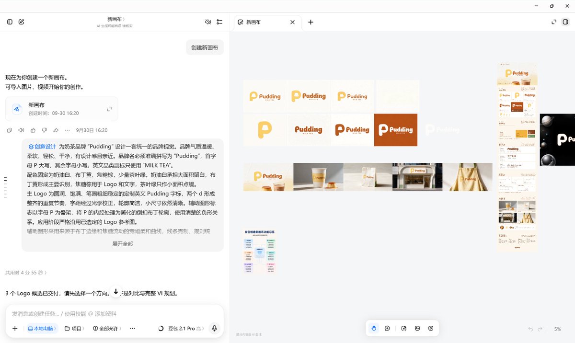Dislike the message with thumbs down
This screenshot has height=343, width=575.
[x=45, y=130]
